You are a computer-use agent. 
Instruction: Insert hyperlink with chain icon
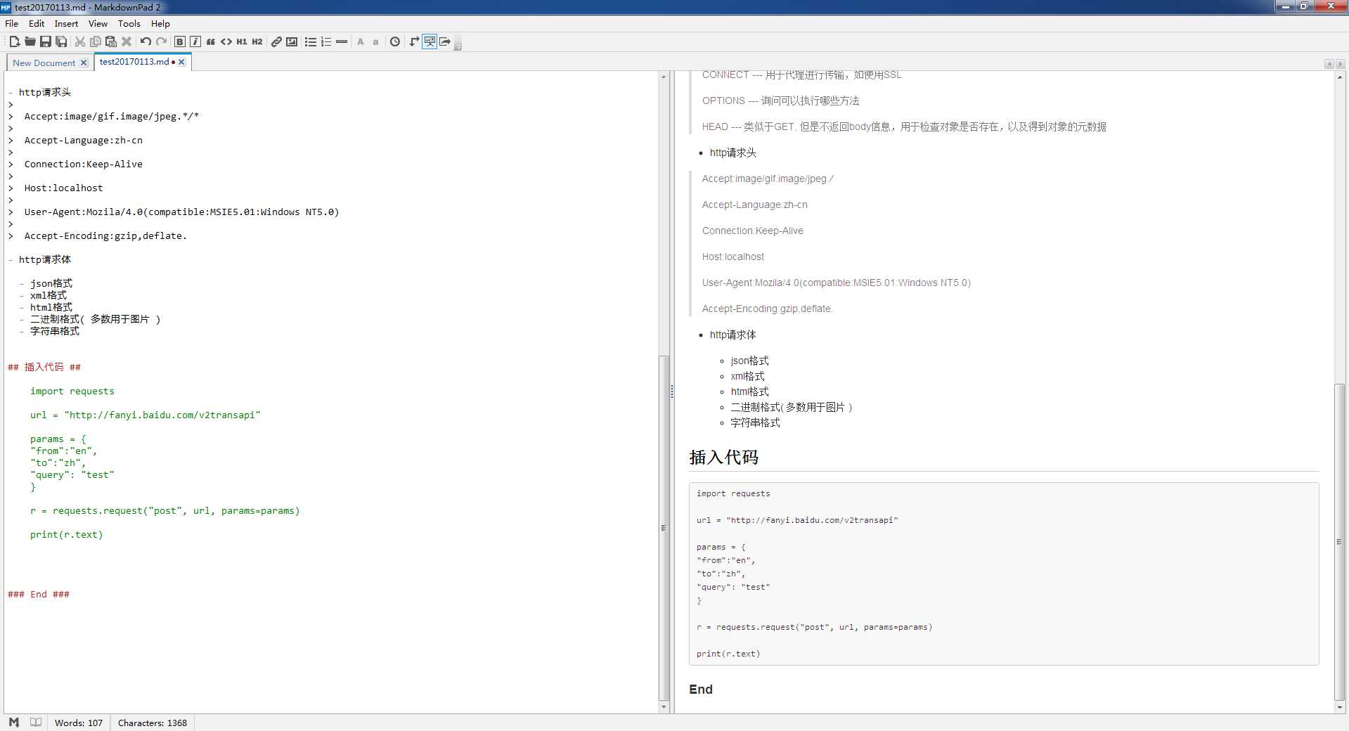[x=276, y=42]
